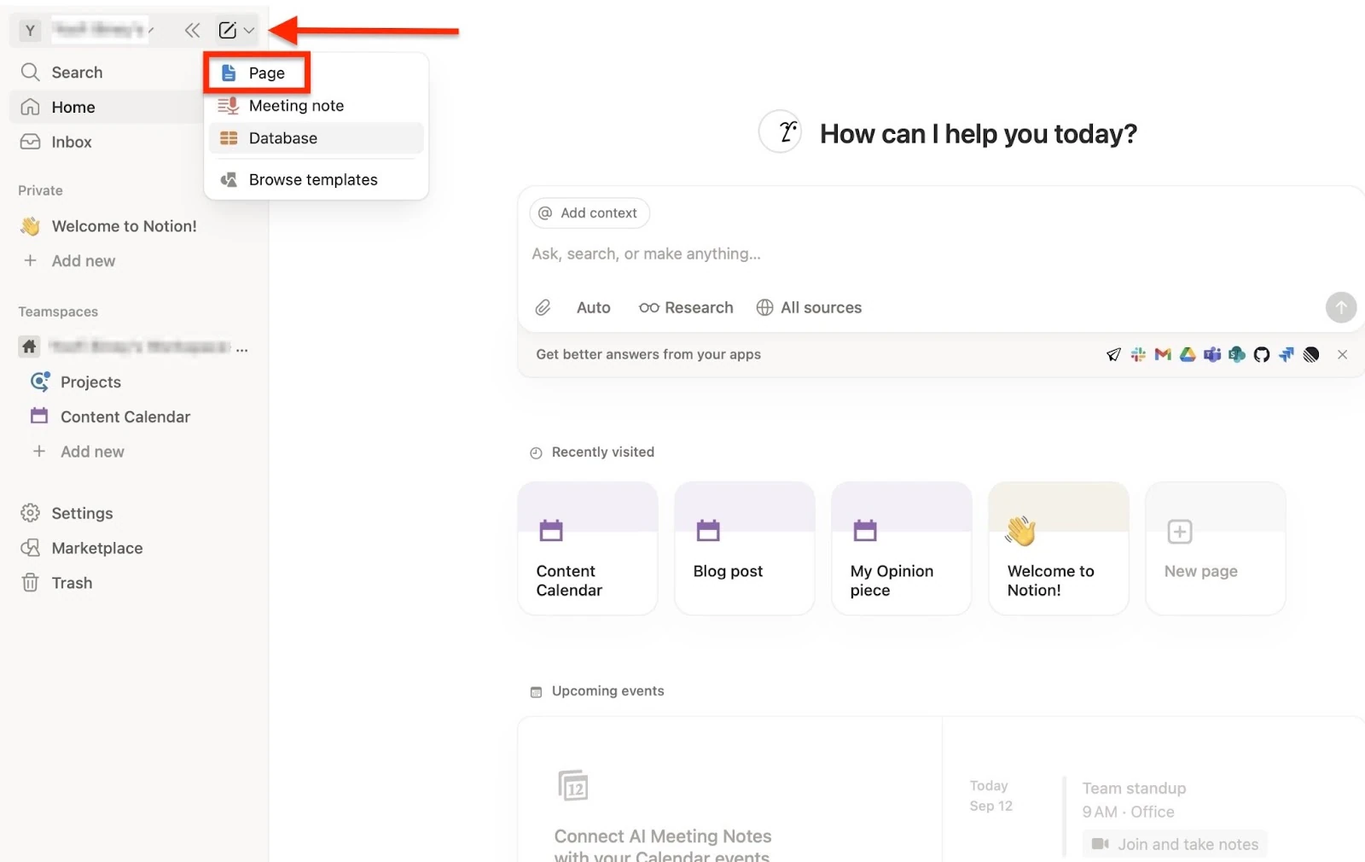This screenshot has width=1365, height=862.
Task: Open Welcome to Notion! recent card
Action: coord(1059,549)
